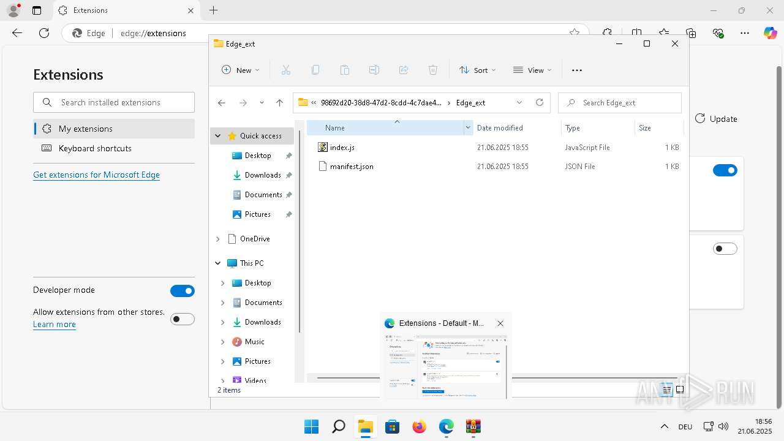Click Extensions window preview thumbnail
This screenshot has width=784, height=441.
[x=445, y=366]
